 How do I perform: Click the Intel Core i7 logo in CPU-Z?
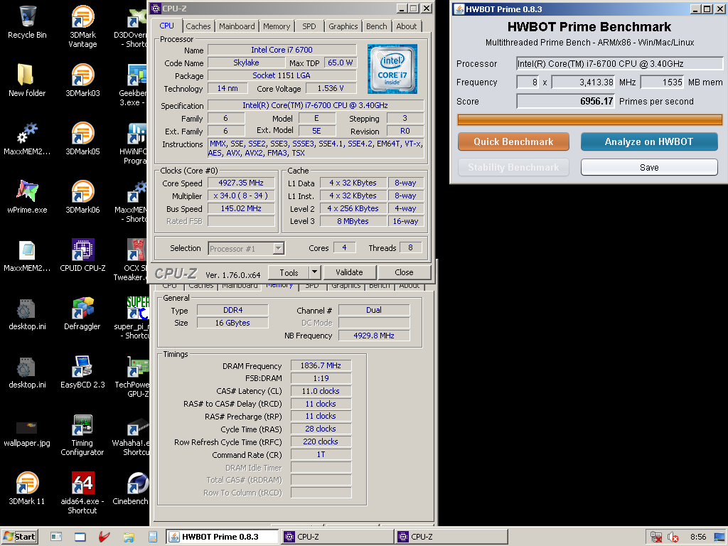[392, 69]
